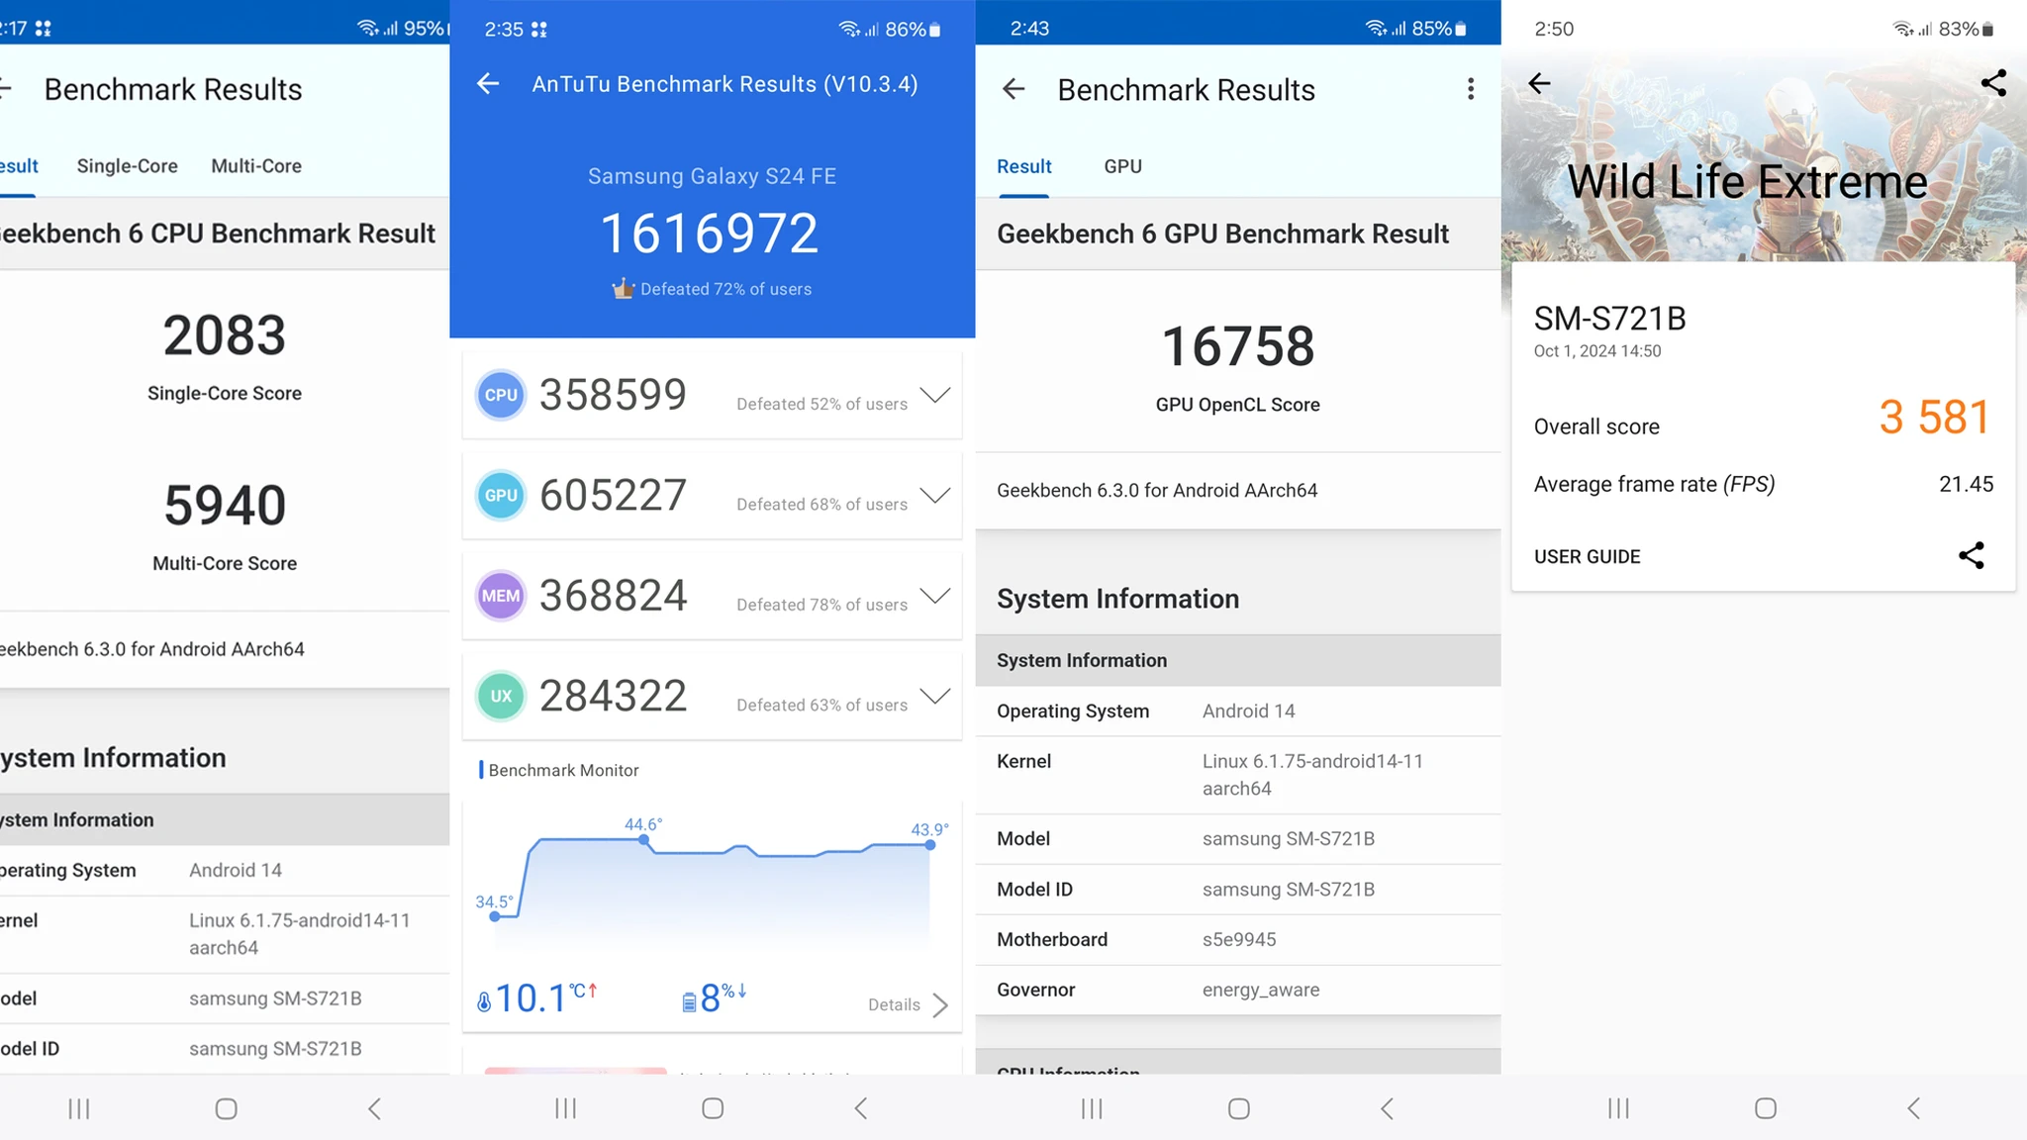Open GPU tab in Geekbench GPU results

pyautogui.click(x=1123, y=166)
